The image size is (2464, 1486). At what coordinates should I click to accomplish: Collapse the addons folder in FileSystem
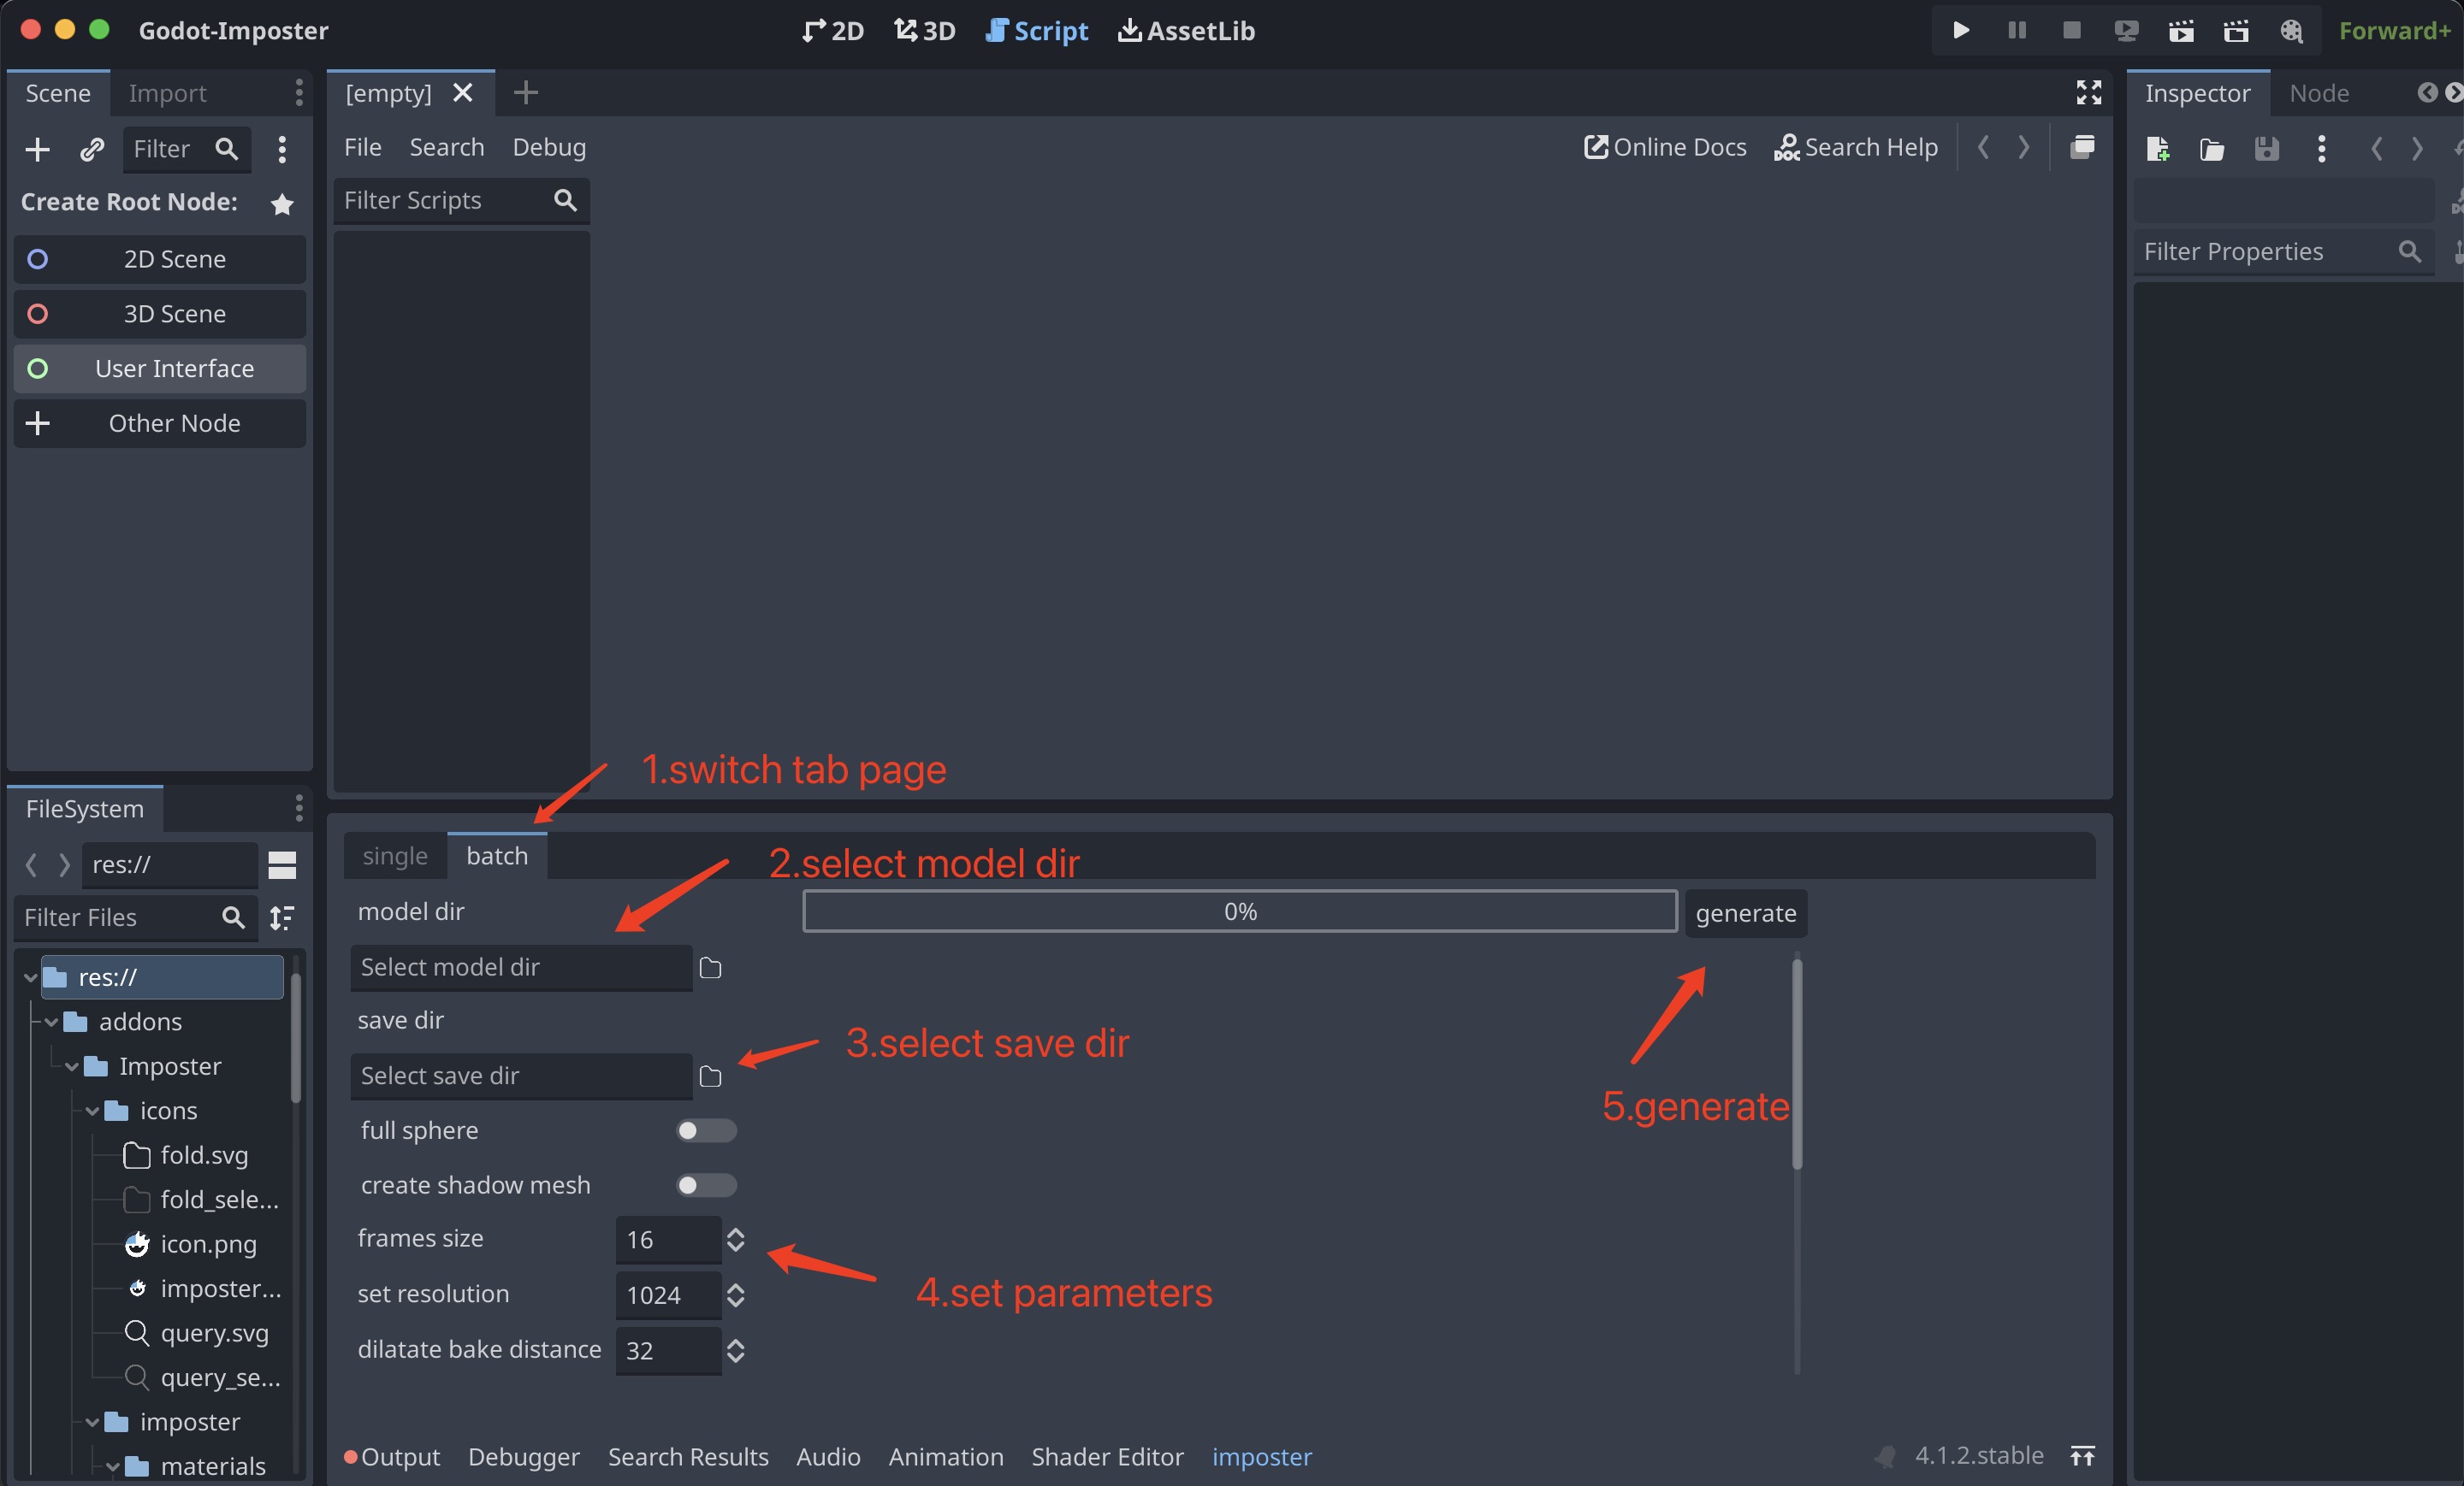52,1022
